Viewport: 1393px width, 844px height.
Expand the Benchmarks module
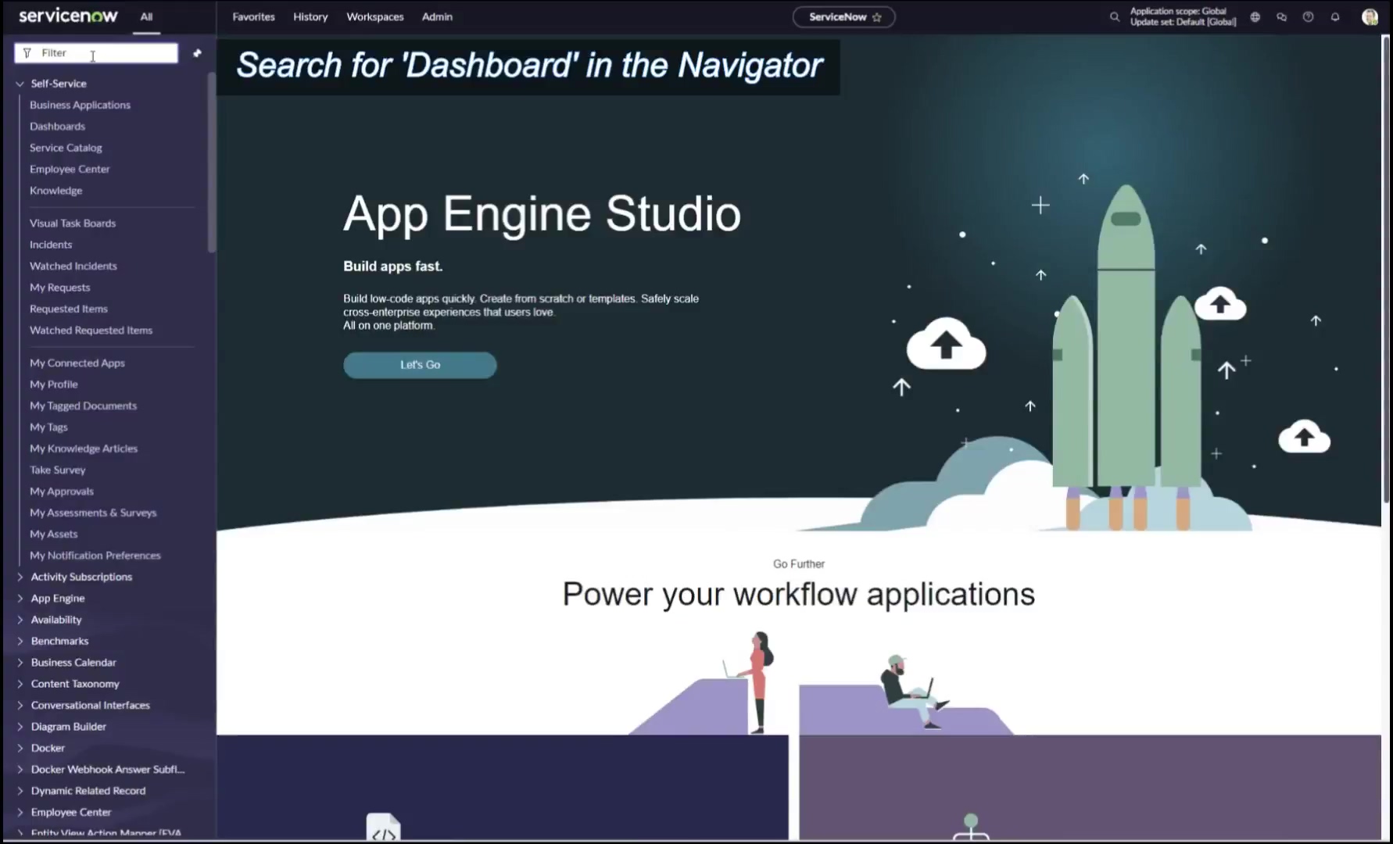[20, 642]
